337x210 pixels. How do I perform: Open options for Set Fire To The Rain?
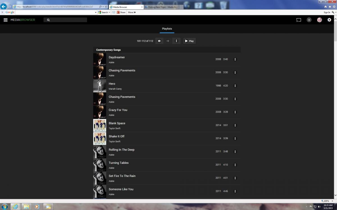pos(235,178)
